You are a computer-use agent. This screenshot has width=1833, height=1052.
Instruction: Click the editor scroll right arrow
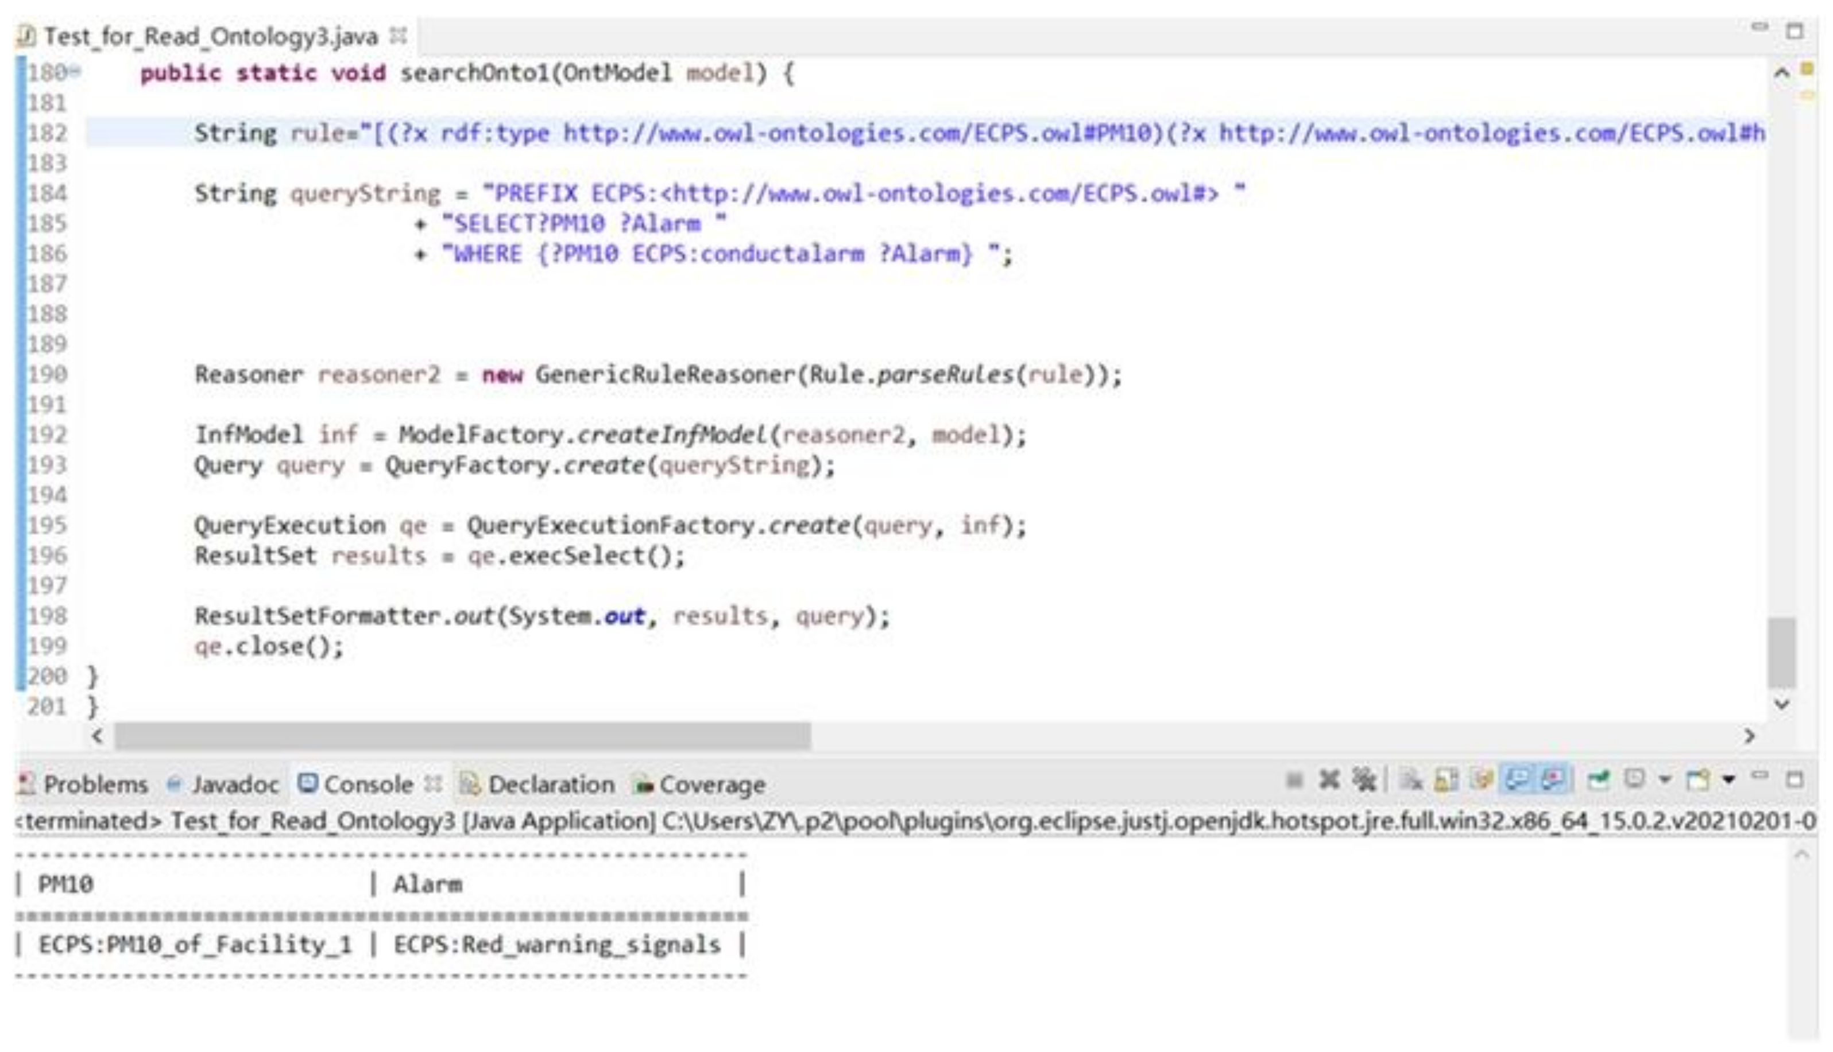[1749, 736]
